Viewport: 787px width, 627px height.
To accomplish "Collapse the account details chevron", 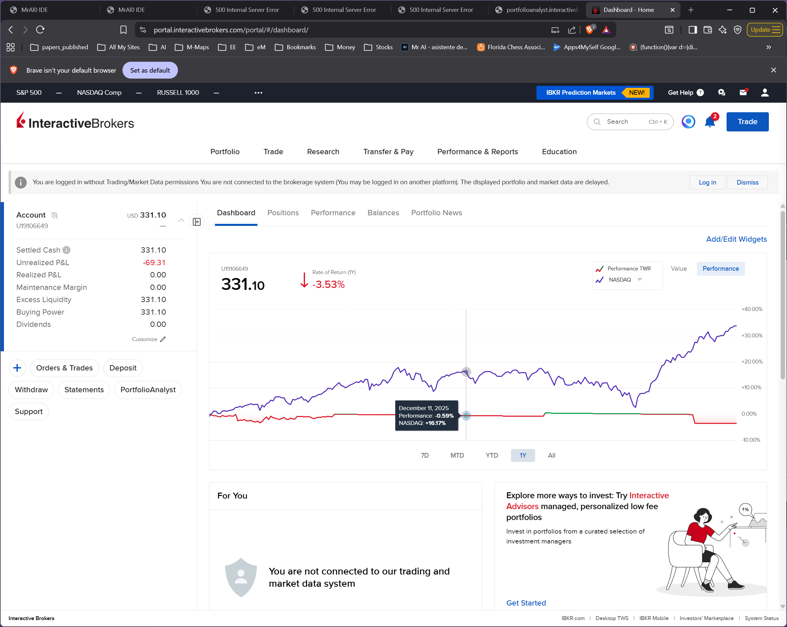I will (181, 221).
